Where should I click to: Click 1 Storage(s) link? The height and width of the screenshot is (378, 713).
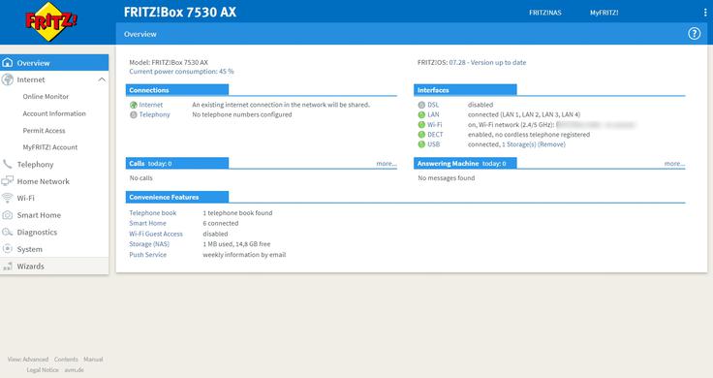point(519,144)
